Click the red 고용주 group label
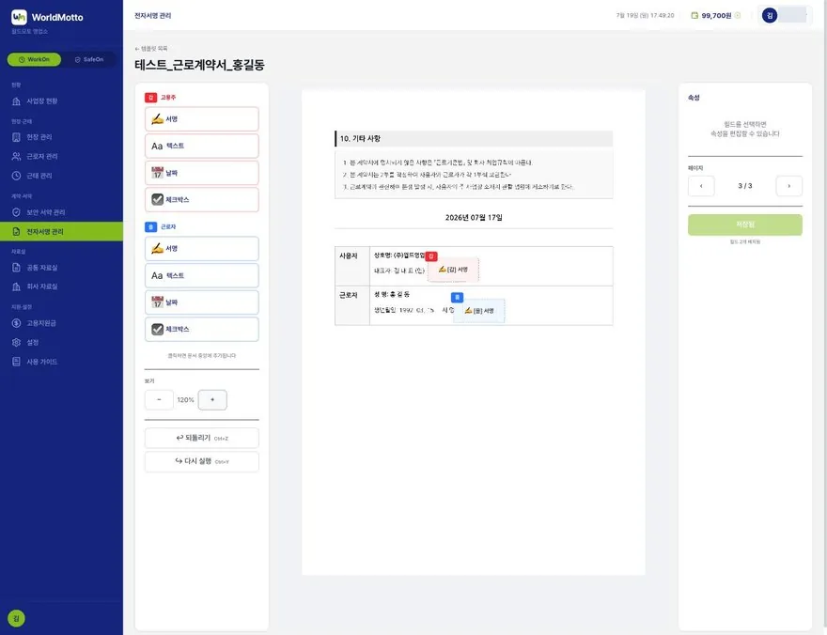The width and height of the screenshot is (827, 635). point(161,98)
